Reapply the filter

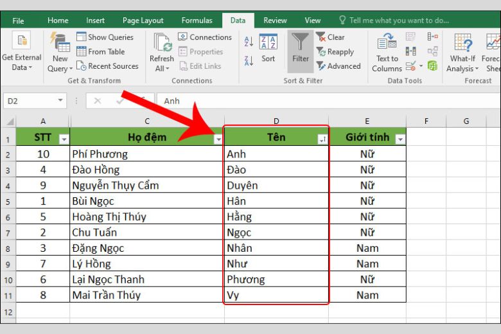(335, 51)
